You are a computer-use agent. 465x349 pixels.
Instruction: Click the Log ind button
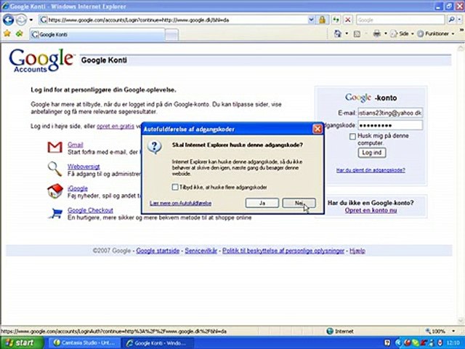click(x=372, y=153)
